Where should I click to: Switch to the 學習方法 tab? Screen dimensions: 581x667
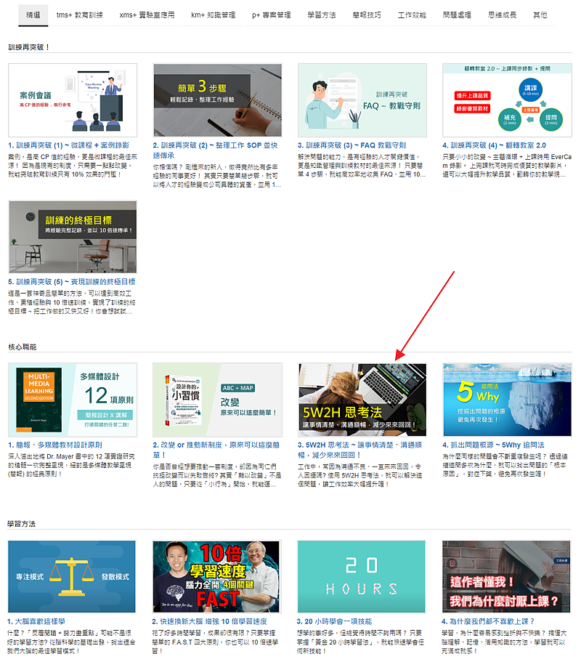click(321, 15)
